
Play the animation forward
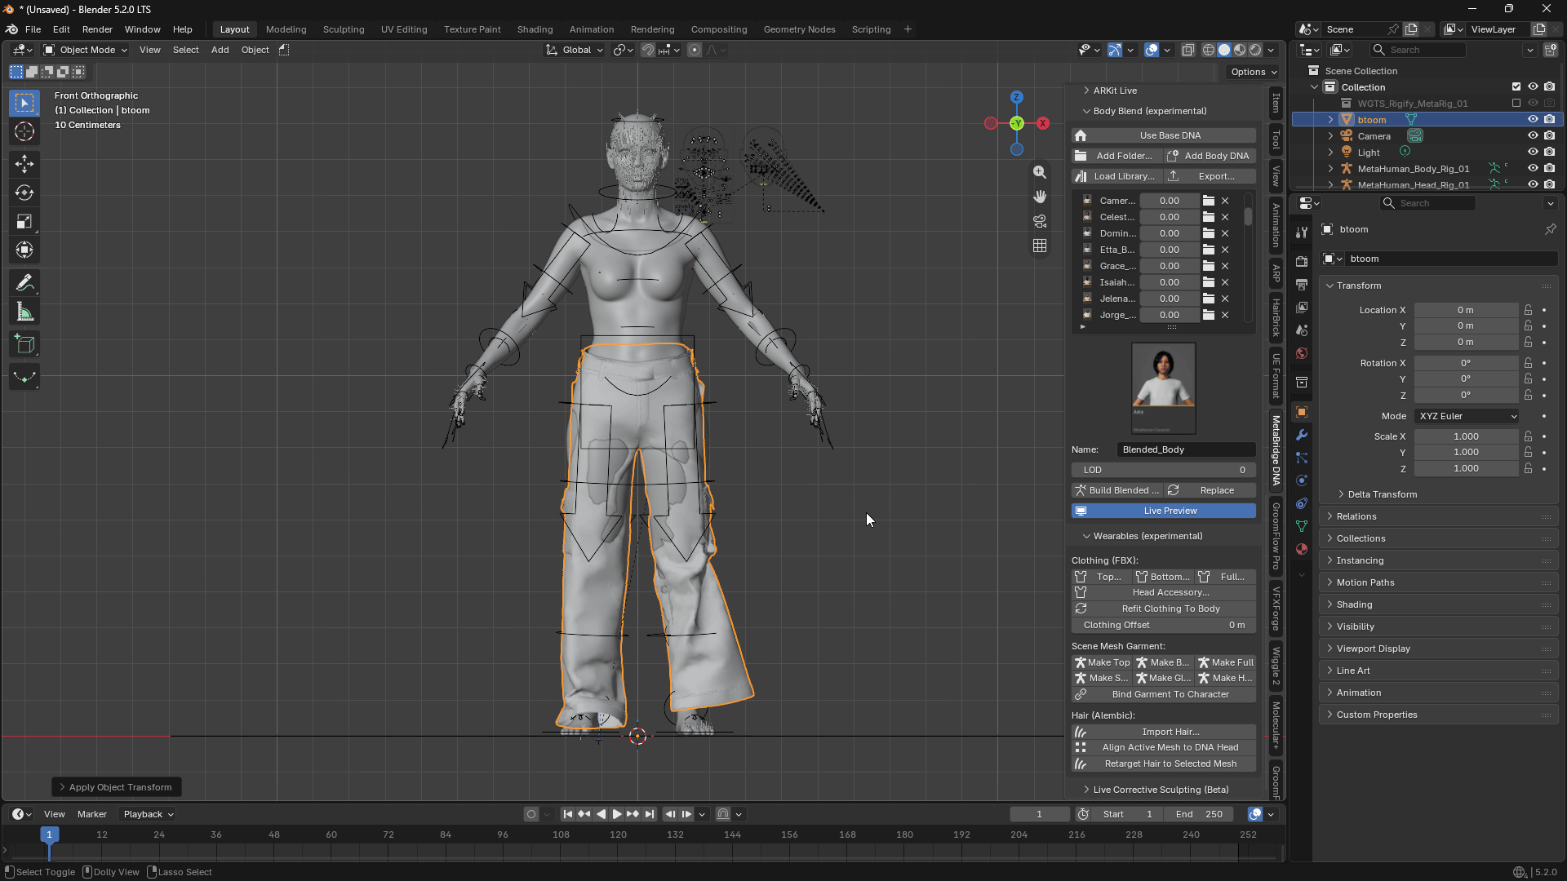coord(617,814)
